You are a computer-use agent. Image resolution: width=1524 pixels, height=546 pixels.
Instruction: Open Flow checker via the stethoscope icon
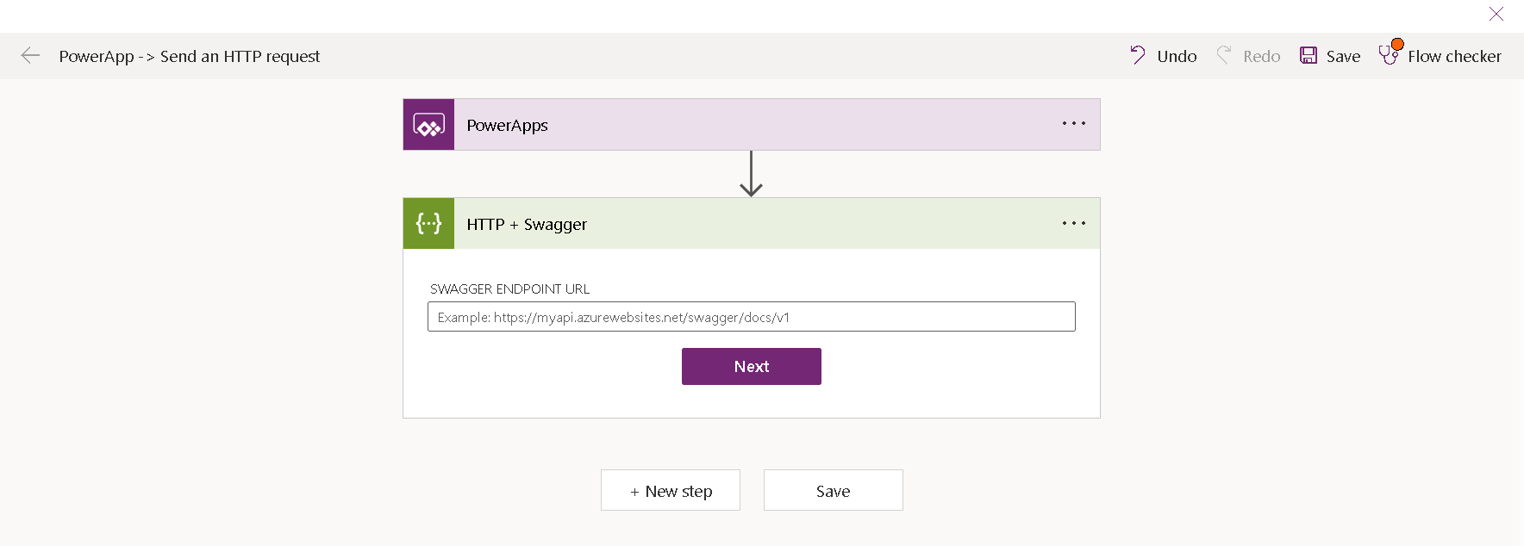click(x=1387, y=57)
